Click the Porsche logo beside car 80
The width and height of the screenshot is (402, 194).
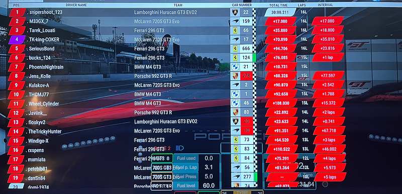[x=235, y=113]
